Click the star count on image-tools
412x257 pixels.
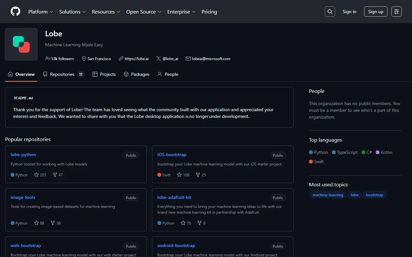pyautogui.click(x=39, y=223)
